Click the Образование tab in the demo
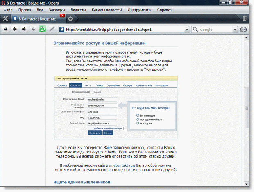254x192 pixels. pyautogui.click(x=113, y=85)
